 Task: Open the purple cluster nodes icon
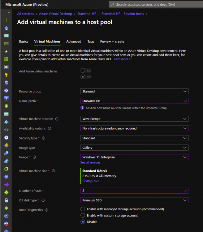tap(6, 184)
